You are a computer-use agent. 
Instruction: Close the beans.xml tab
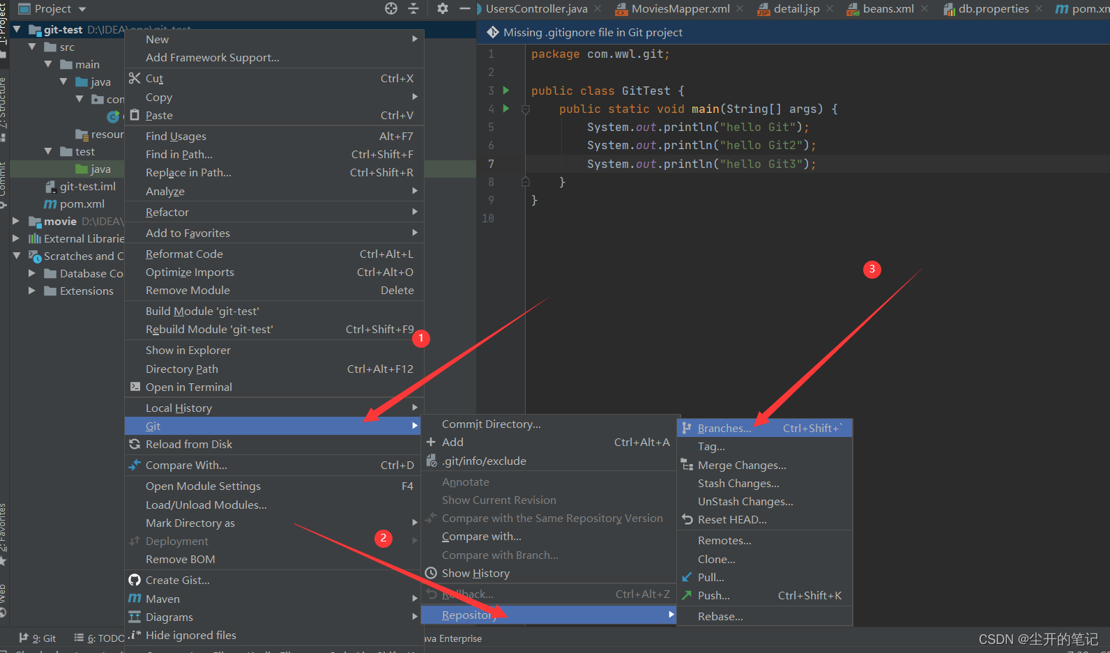[925, 8]
